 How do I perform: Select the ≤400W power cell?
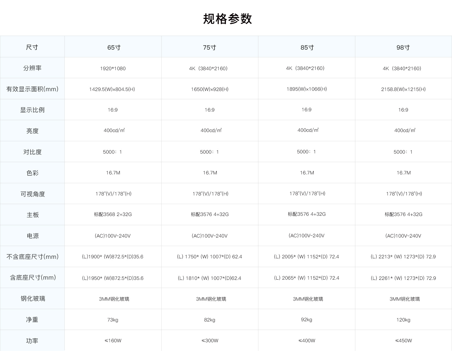tap(307, 341)
